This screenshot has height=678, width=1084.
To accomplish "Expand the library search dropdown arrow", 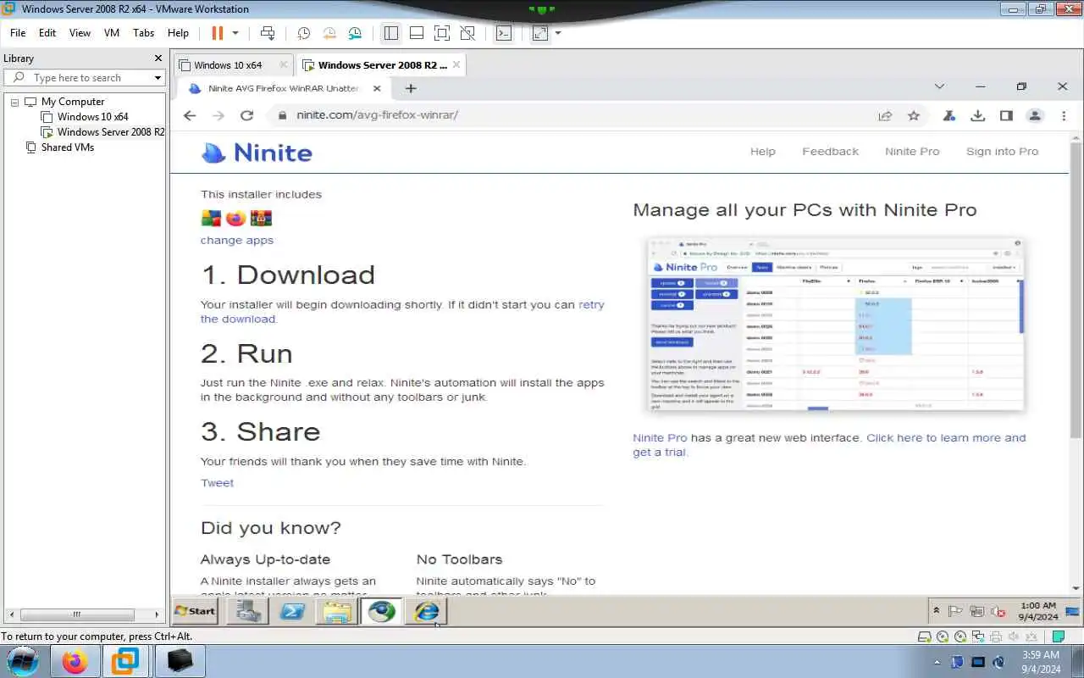I will [158, 77].
